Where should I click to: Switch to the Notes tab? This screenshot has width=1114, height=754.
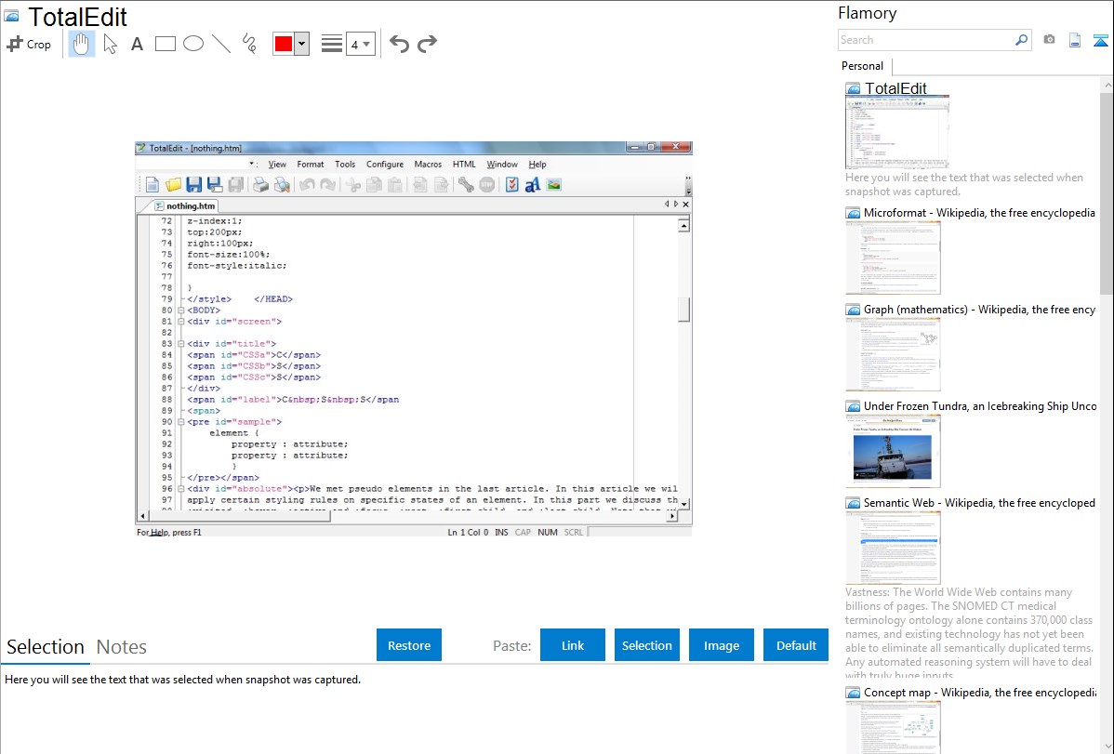coord(121,647)
